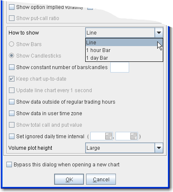Open the Volume plot height Large combo box

pyautogui.click(x=124, y=148)
